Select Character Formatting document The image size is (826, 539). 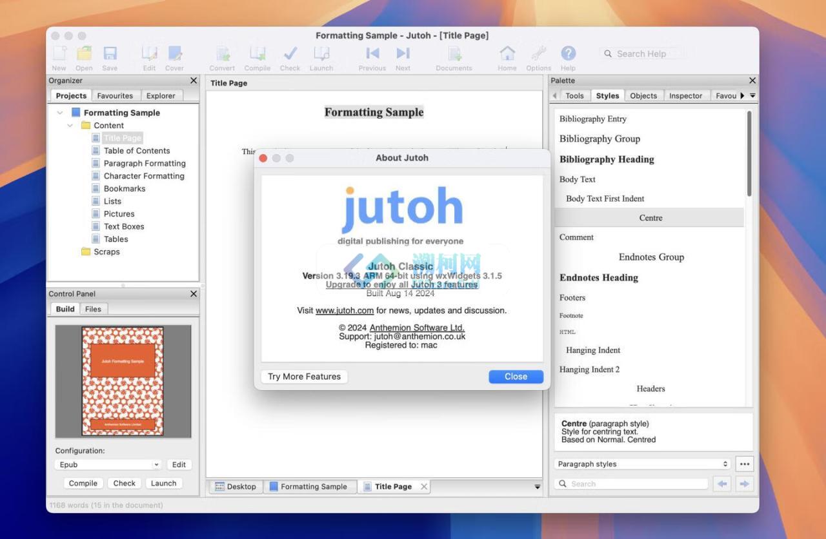144,176
